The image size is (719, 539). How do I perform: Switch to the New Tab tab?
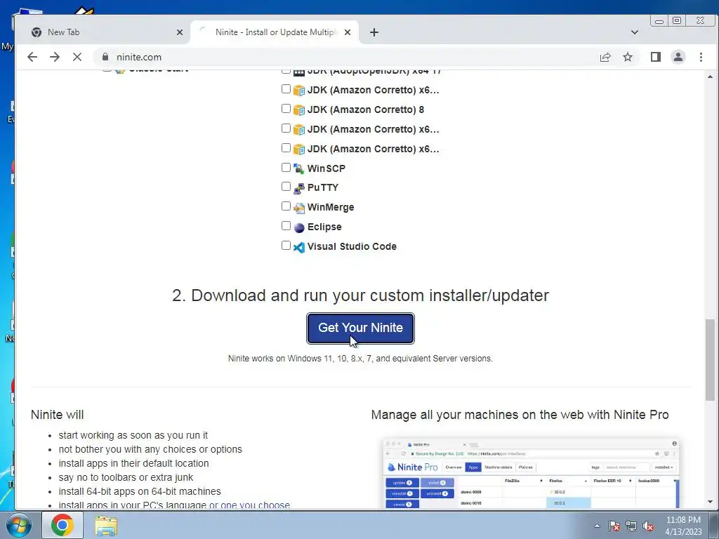point(105,32)
